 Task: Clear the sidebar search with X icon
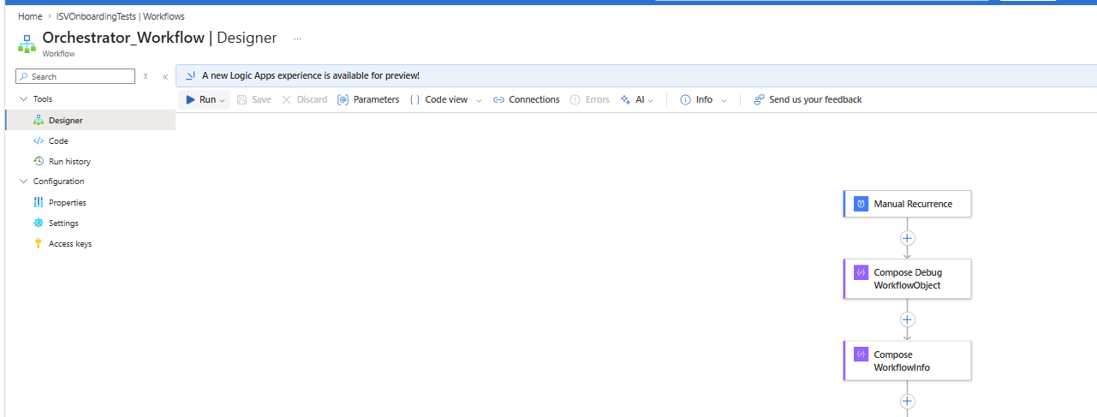click(146, 76)
